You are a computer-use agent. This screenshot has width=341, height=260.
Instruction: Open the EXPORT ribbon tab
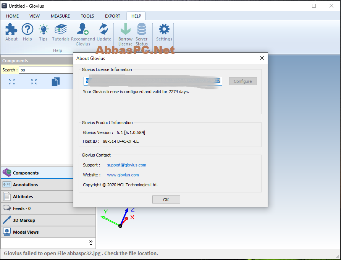112,16
